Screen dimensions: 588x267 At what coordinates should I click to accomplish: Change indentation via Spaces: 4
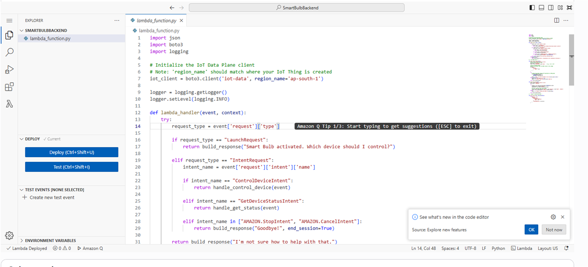coord(450,248)
